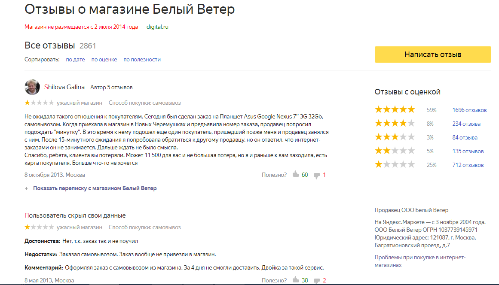Expand correspondence with Белый Ветер store
The image size is (499, 285).
coord(95,188)
